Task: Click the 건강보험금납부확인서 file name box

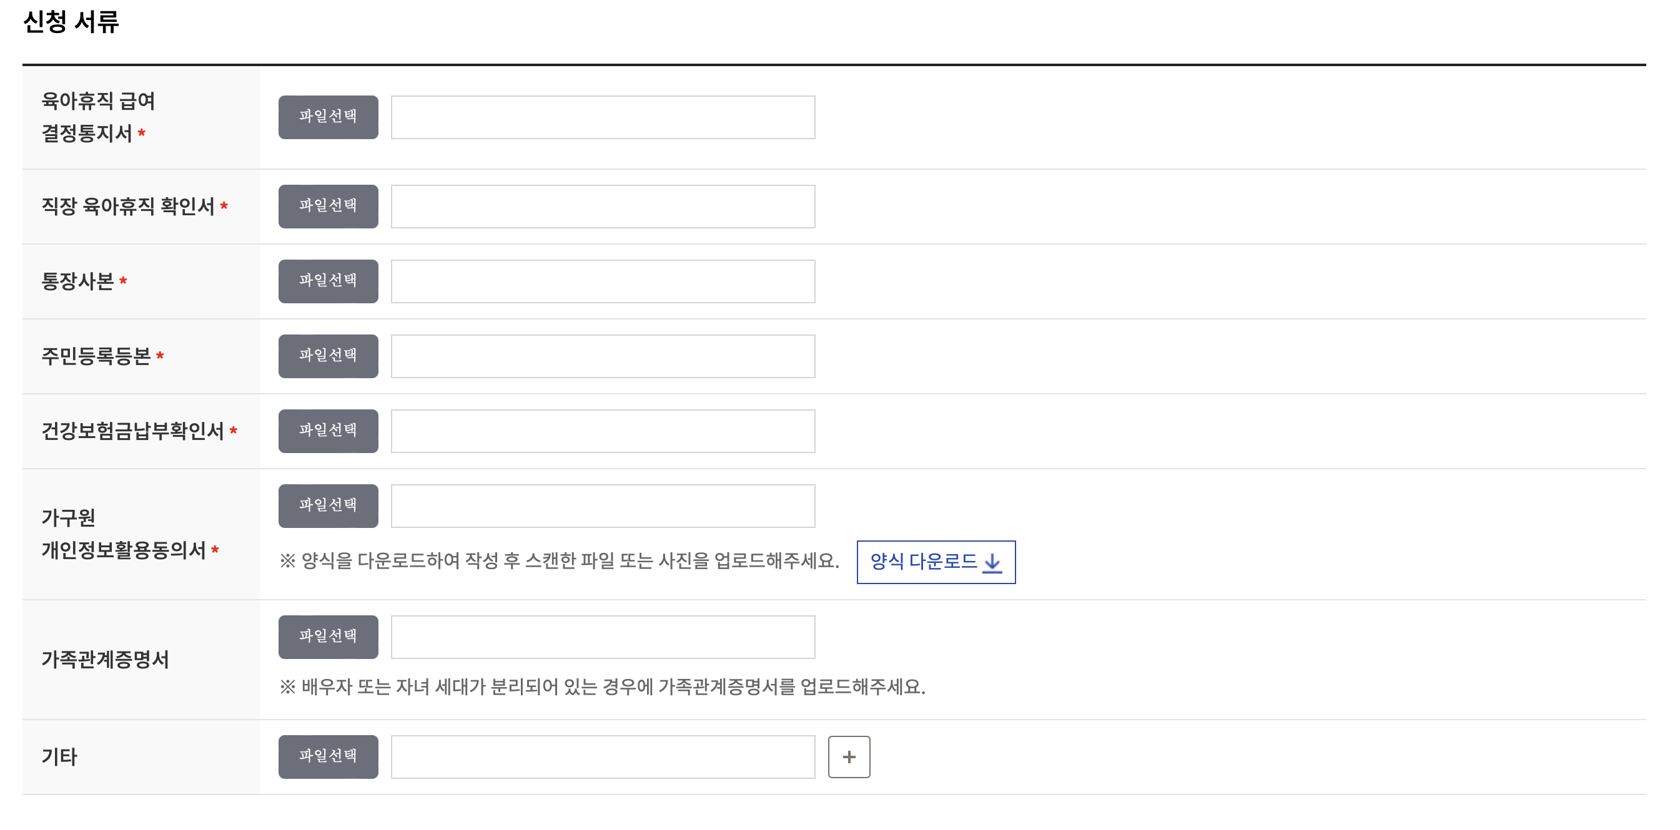Action: point(603,431)
